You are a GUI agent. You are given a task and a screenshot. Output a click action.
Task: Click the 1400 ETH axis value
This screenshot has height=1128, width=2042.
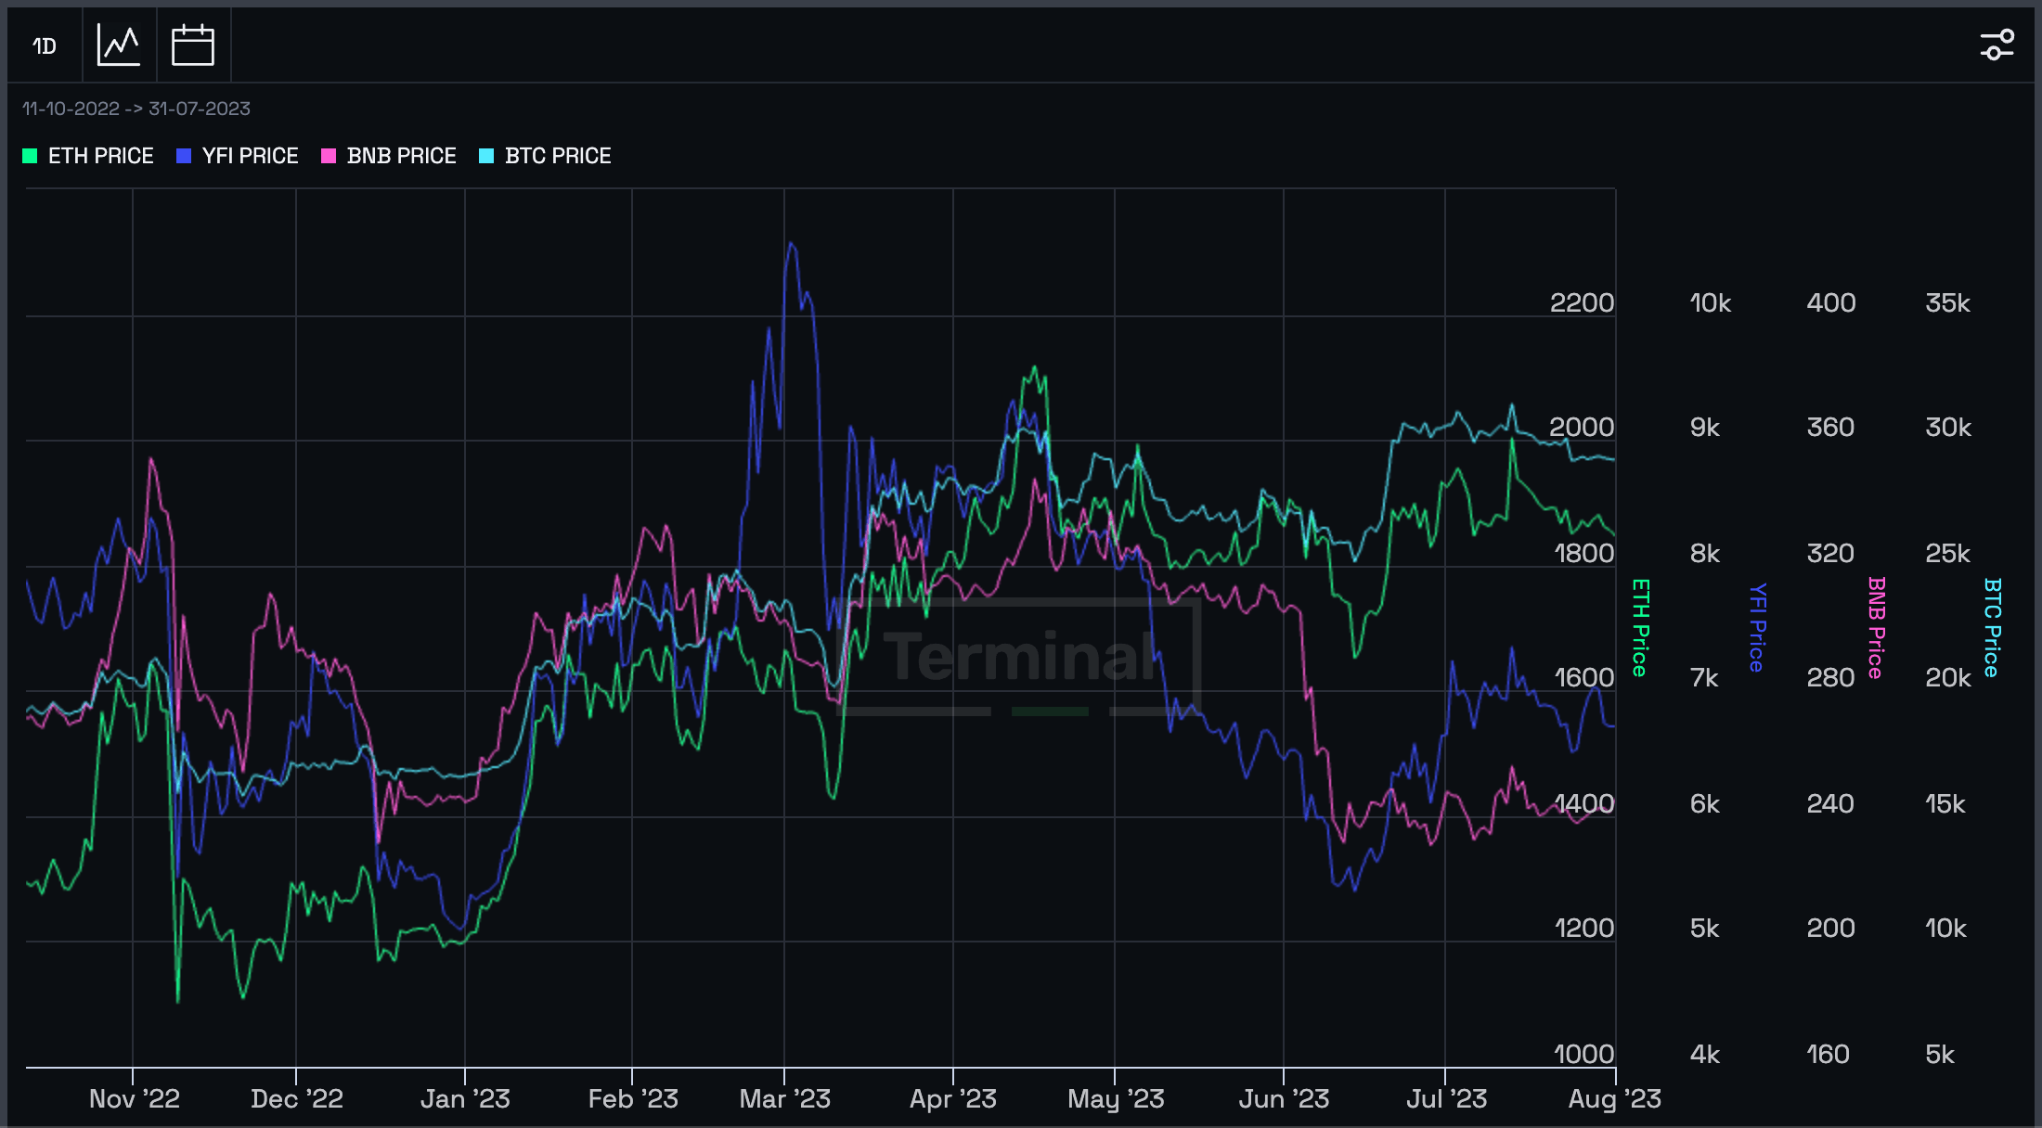[1584, 804]
